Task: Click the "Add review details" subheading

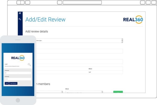Action: (x=37, y=31)
